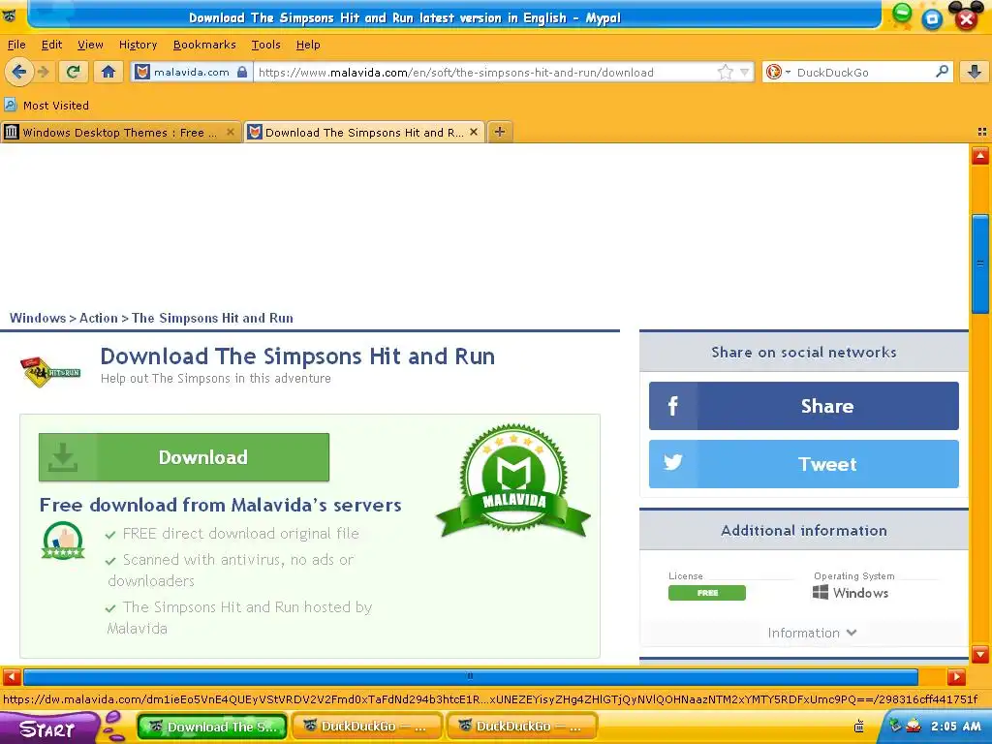This screenshot has height=744, width=992.
Task: Open the Most Visited bookmarks folder
Action: click(46, 105)
